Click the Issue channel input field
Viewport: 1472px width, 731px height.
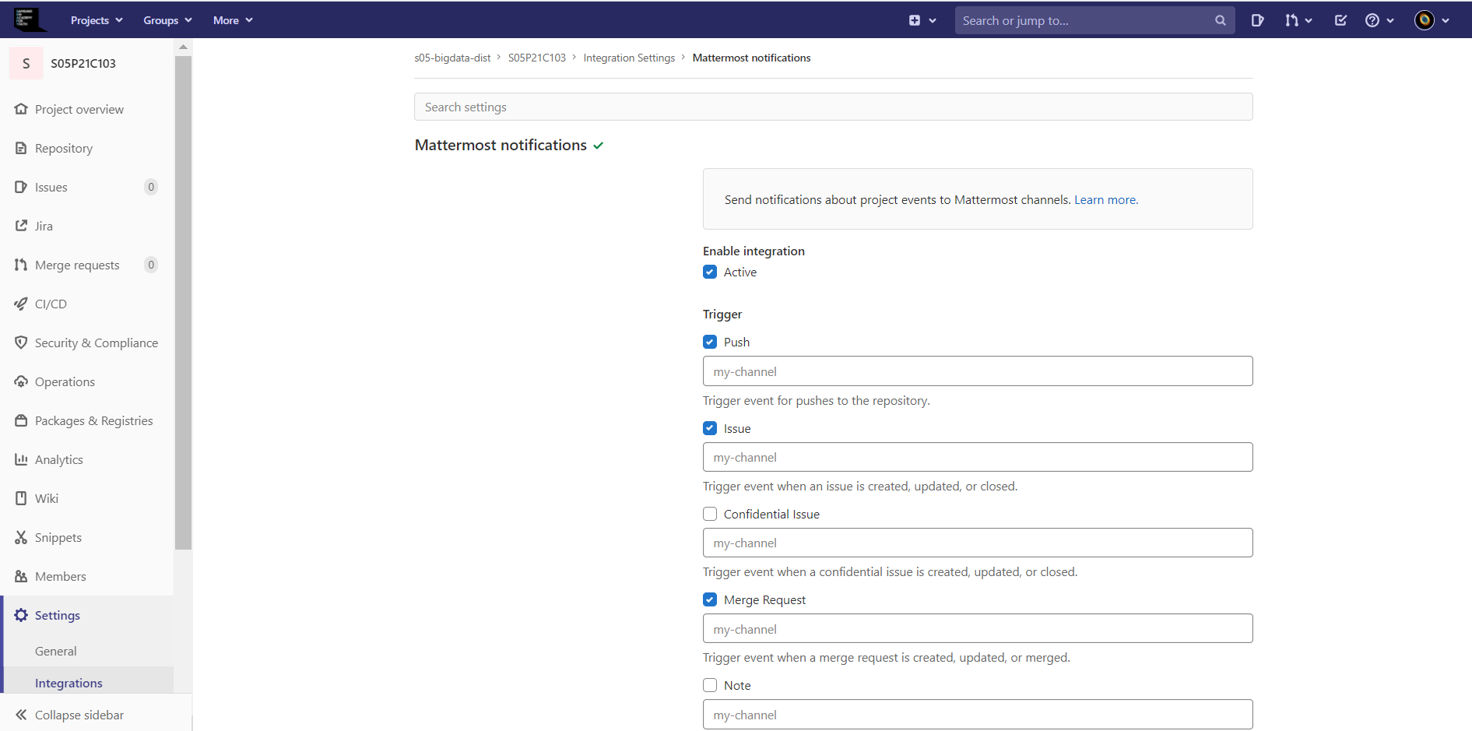[x=978, y=457]
